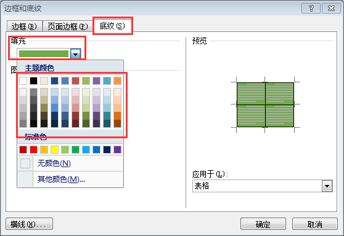The height and width of the screenshot is (236, 344).
Task: Click the 无颜色(N) option
Action: [70, 163]
